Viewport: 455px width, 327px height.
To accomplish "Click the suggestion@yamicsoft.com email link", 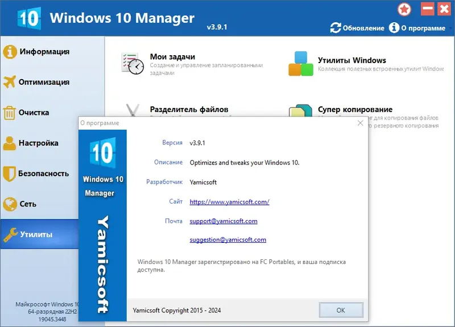I will (228, 239).
